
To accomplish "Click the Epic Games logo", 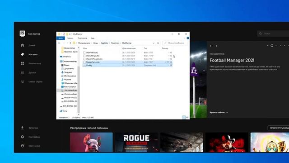I will (22, 34).
